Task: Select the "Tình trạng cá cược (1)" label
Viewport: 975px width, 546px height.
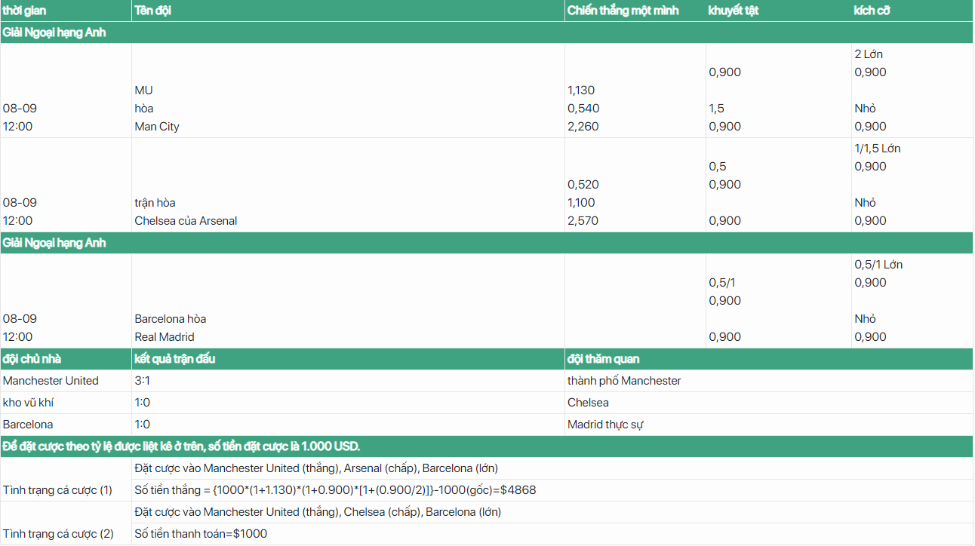Action: click(x=57, y=490)
